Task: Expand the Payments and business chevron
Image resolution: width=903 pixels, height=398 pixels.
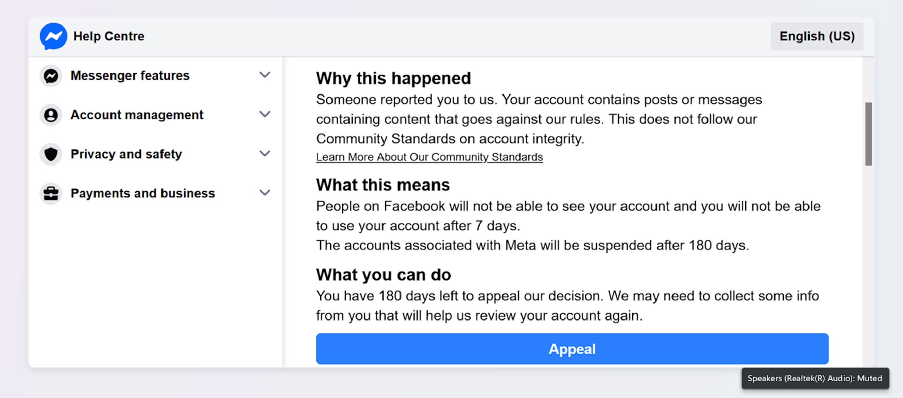Action: pos(265,193)
